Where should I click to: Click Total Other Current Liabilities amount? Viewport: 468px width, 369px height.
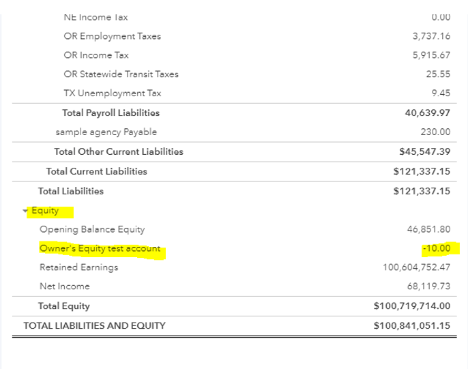click(425, 151)
